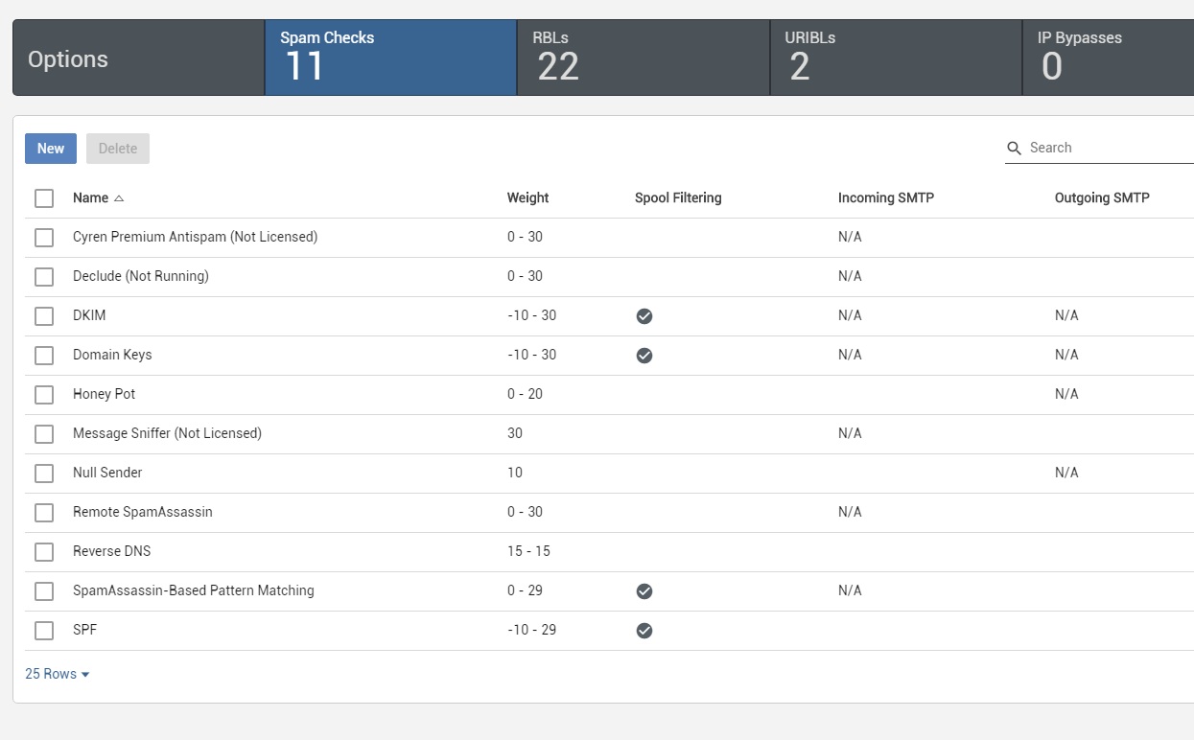Click SPF spool filtering checkmark icon

(644, 631)
